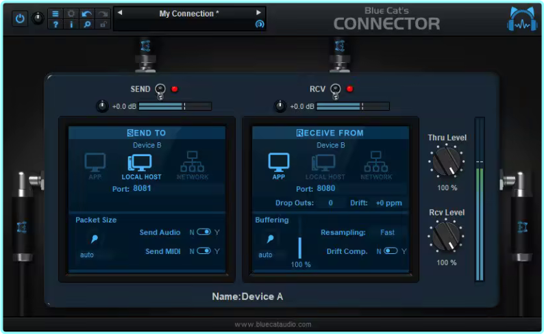This screenshot has height=334, width=544.
Task: Click the Packet Size knob
Action: [94, 239]
